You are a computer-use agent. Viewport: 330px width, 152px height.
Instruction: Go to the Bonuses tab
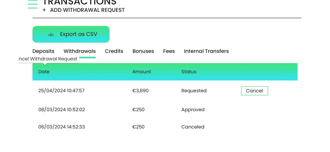tap(143, 51)
